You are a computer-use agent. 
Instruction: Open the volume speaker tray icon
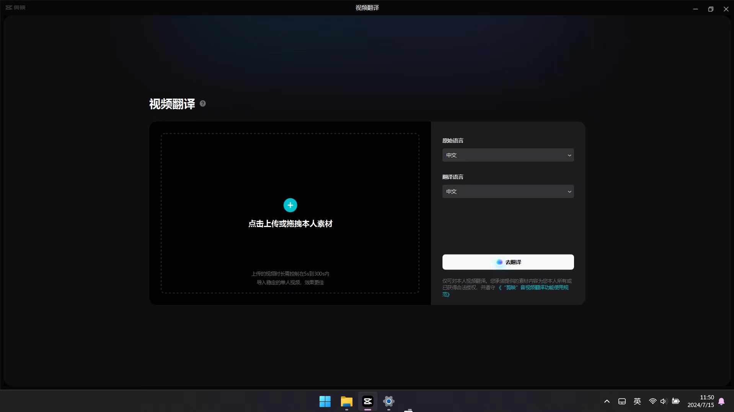click(664, 401)
